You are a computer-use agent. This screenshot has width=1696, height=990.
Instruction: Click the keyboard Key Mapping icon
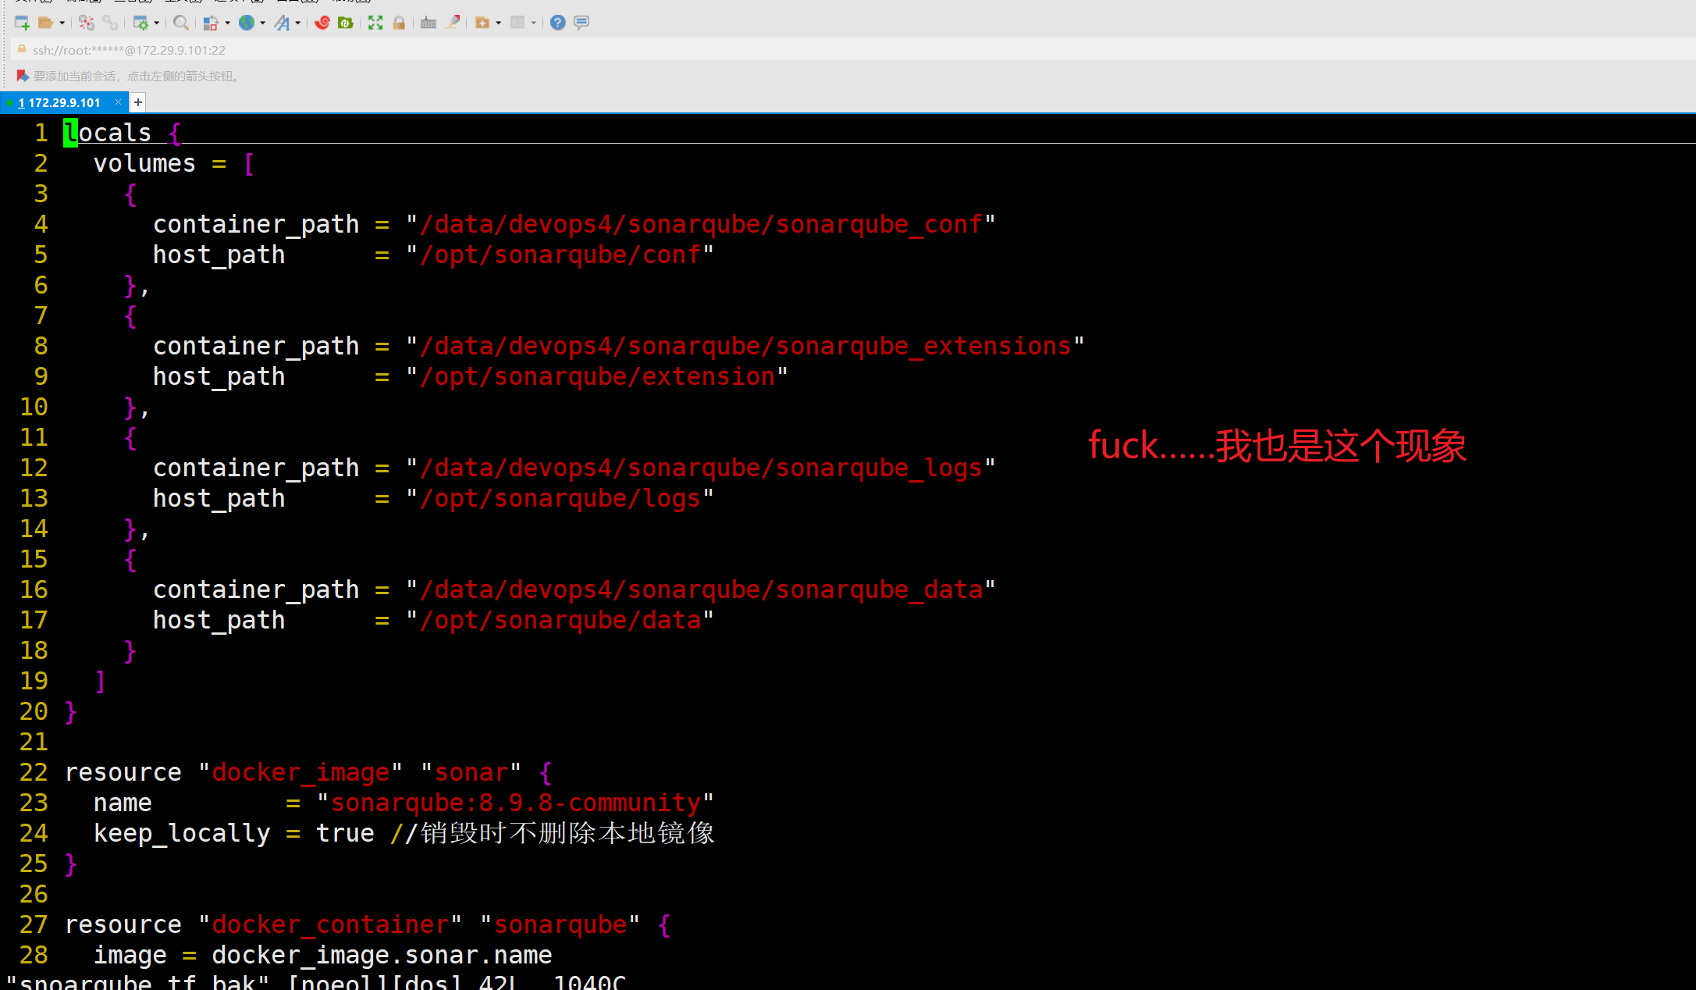point(428,23)
